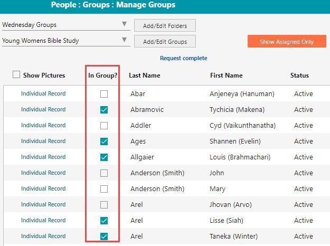The height and width of the screenshot is (246, 330).
Task: Uncheck In Group for Lisse Arel
Action: pos(104,221)
